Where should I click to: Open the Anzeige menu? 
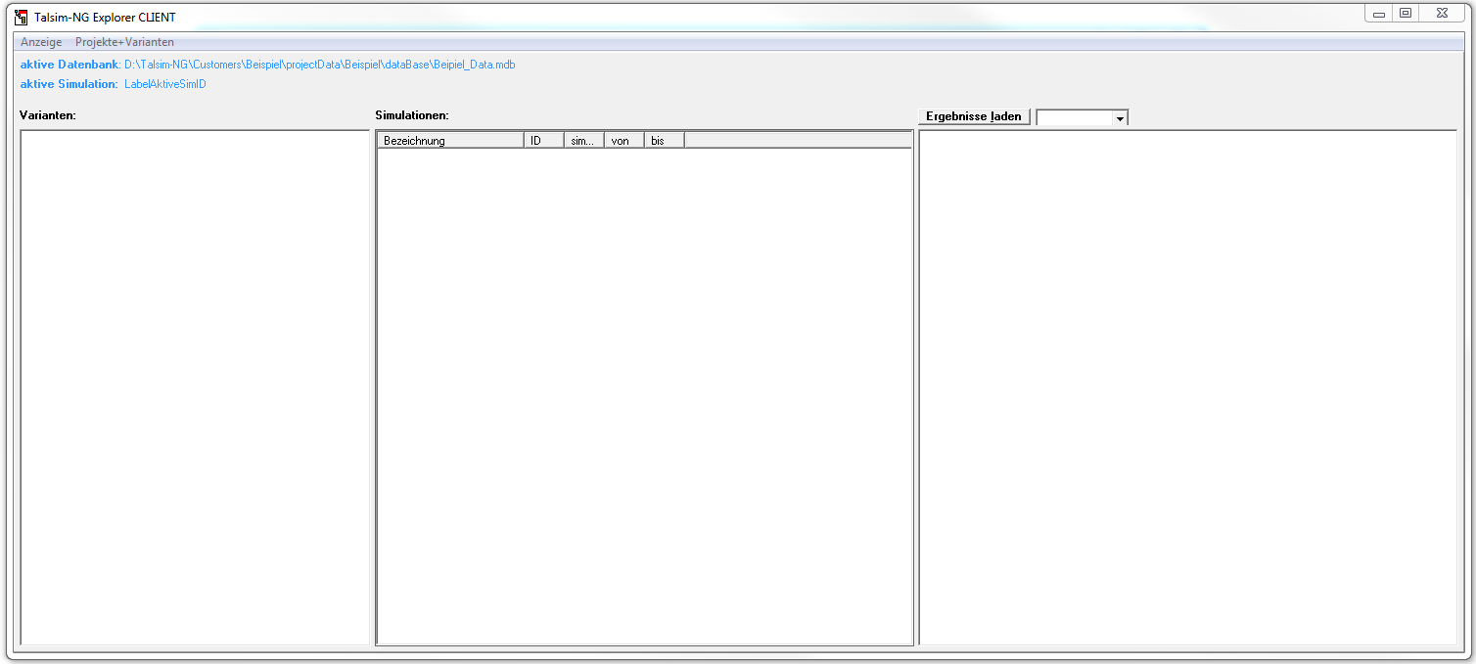(x=41, y=42)
